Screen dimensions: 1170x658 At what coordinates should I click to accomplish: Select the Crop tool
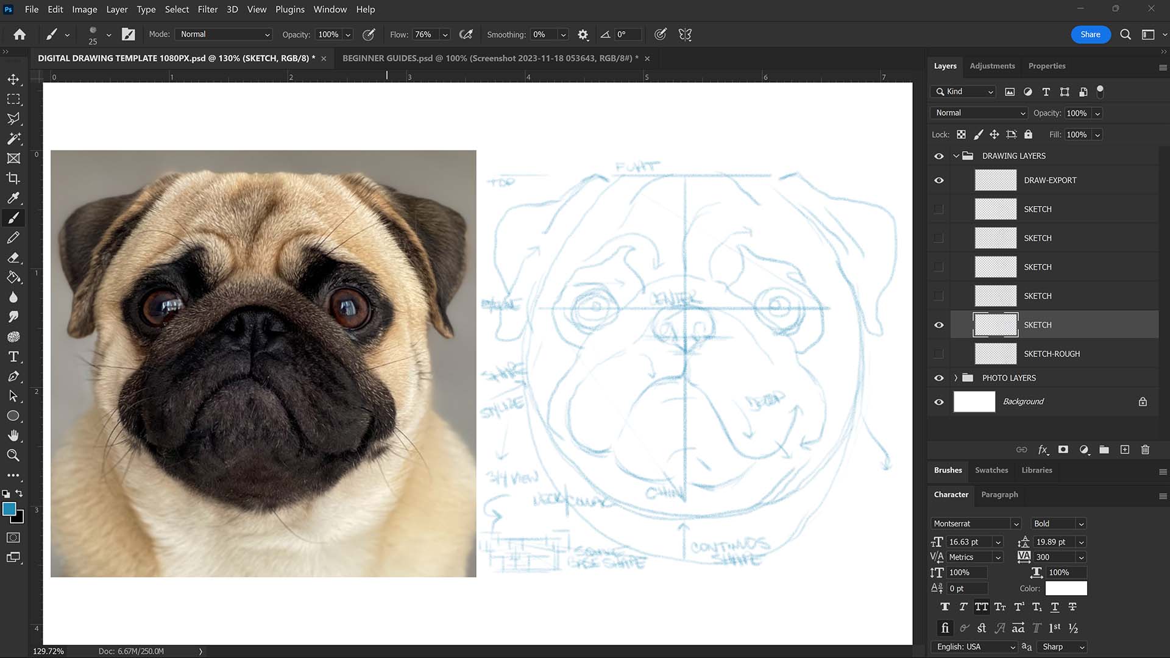[x=13, y=179]
